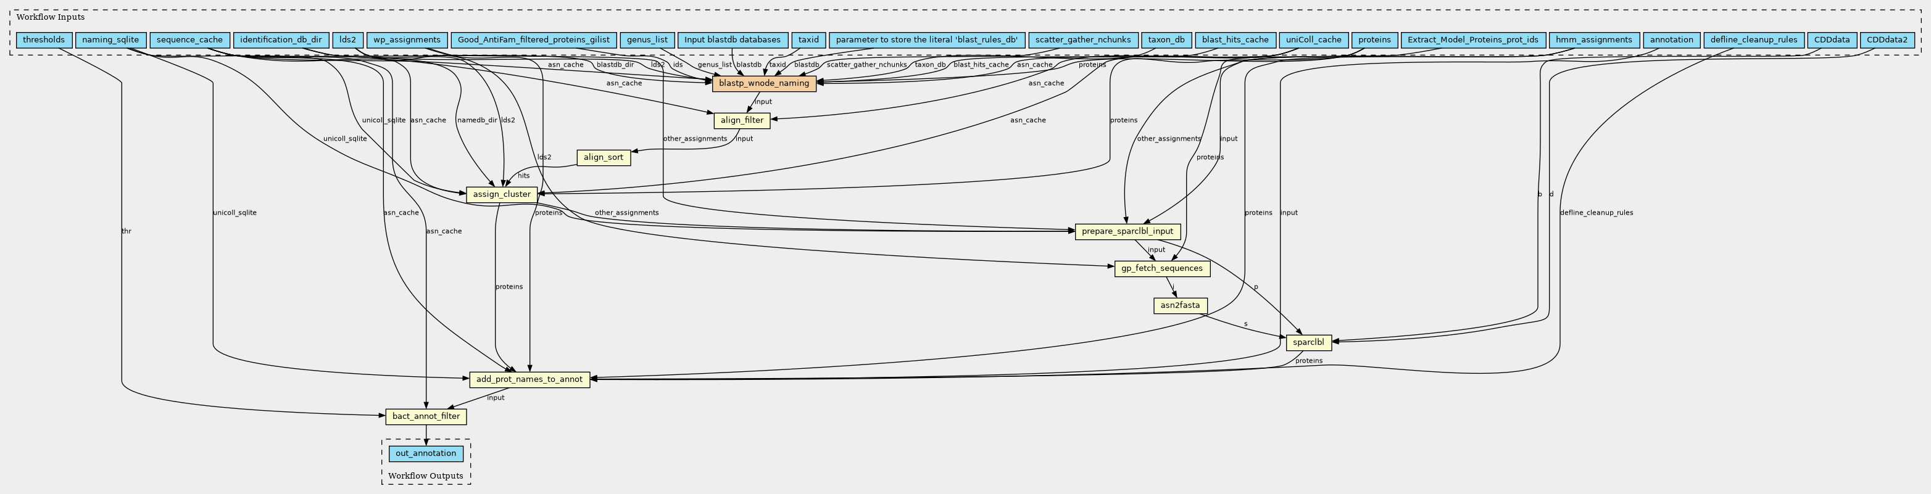This screenshot has width=1931, height=494.
Task: Select the CDDdata input node
Action: pos(1832,39)
